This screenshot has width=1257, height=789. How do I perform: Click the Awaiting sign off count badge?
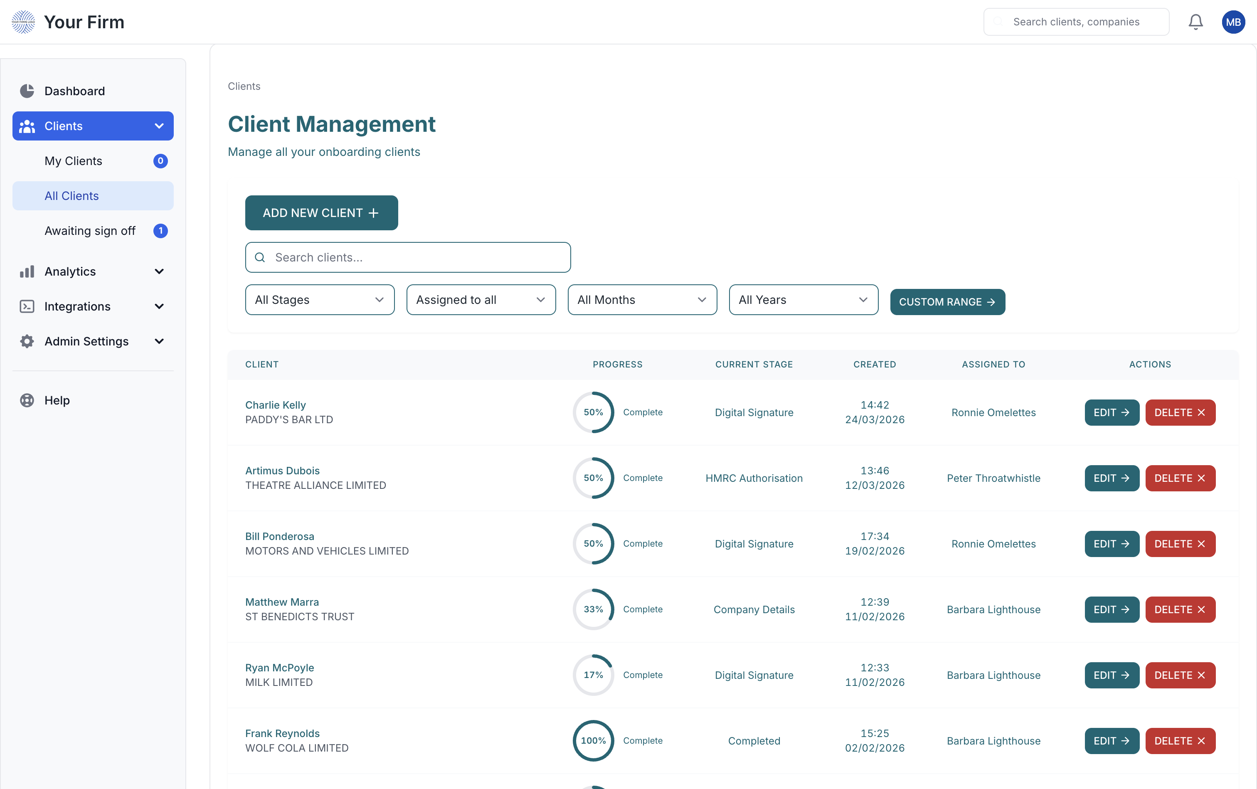(x=160, y=231)
